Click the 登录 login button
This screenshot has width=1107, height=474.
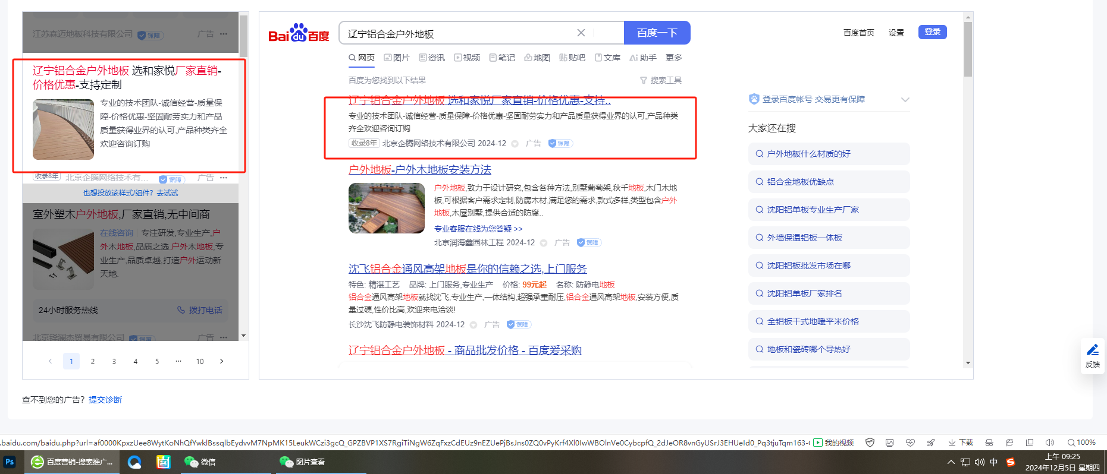pos(932,32)
